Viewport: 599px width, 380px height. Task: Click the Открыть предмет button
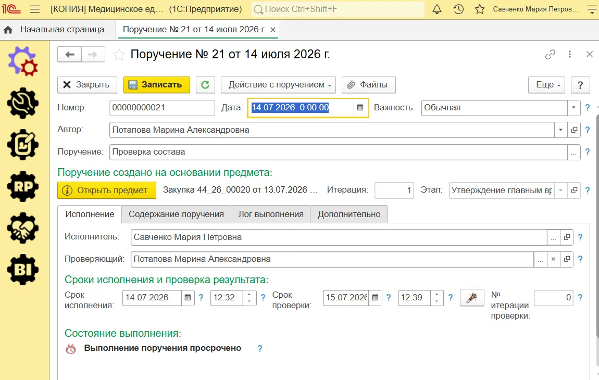point(107,190)
